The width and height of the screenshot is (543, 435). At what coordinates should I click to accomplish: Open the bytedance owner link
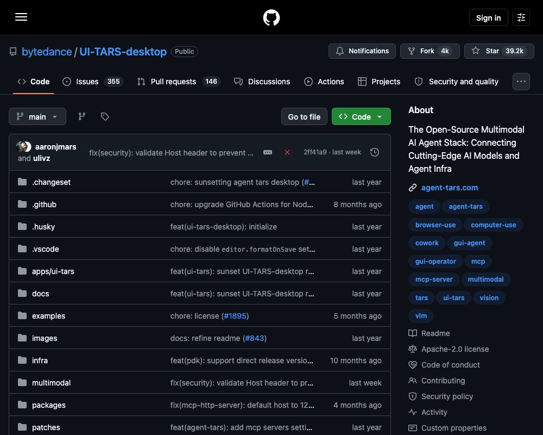[x=47, y=52]
